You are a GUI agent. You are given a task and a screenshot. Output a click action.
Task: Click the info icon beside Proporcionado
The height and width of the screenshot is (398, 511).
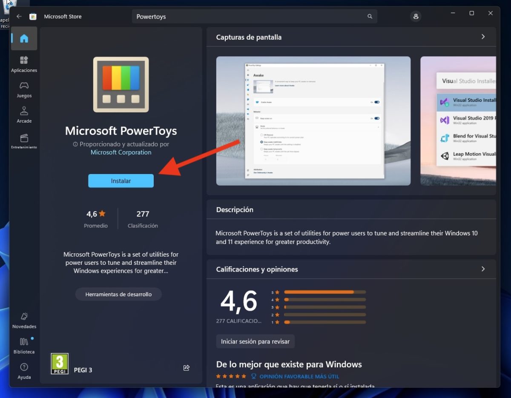75,144
